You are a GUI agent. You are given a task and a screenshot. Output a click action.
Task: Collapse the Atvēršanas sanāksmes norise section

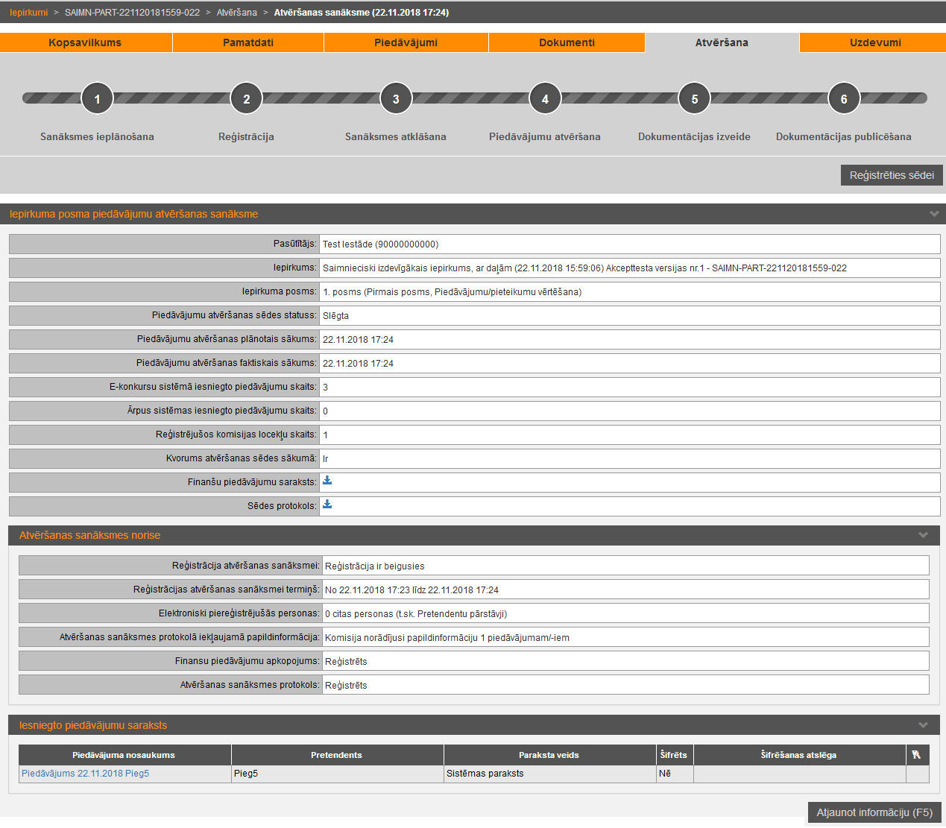coord(923,535)
